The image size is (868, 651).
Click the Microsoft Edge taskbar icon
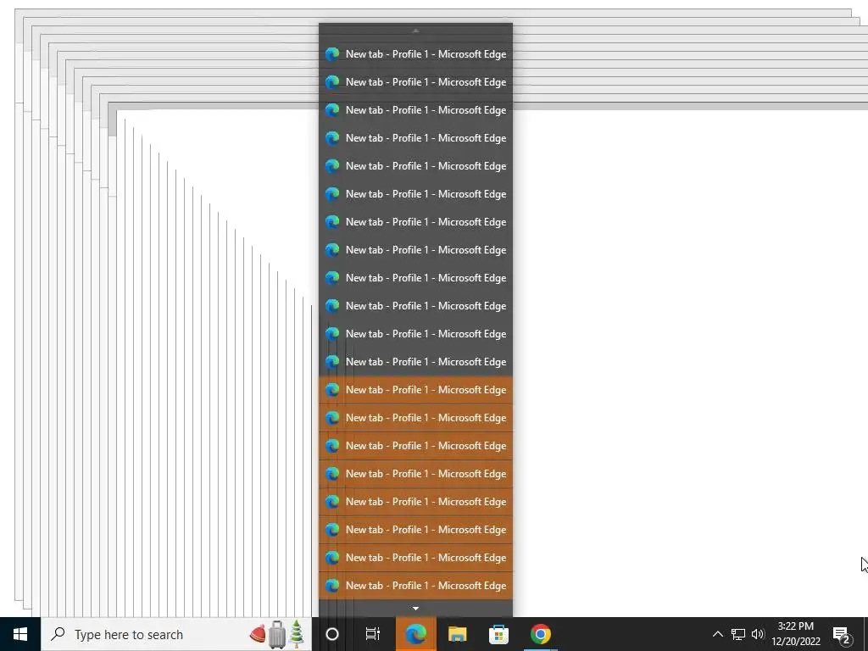415,634
